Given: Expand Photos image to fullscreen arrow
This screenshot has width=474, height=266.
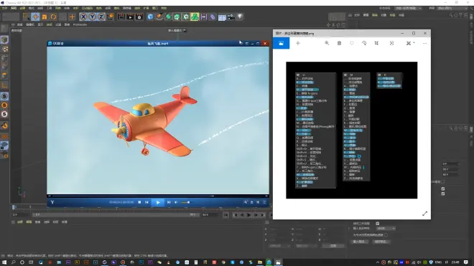Looking at the screenshot, I should coord(424,214).
